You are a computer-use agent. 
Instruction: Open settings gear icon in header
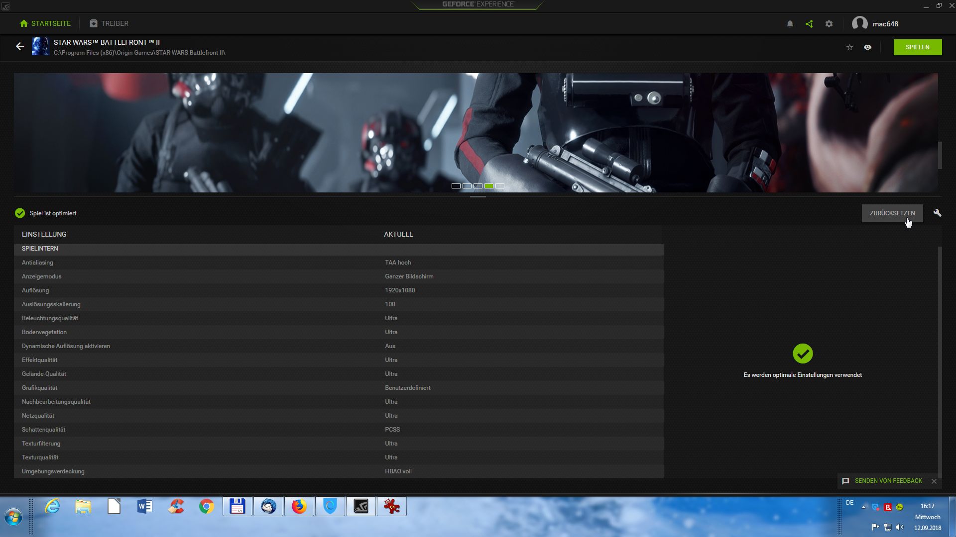[x=829, y=24]
